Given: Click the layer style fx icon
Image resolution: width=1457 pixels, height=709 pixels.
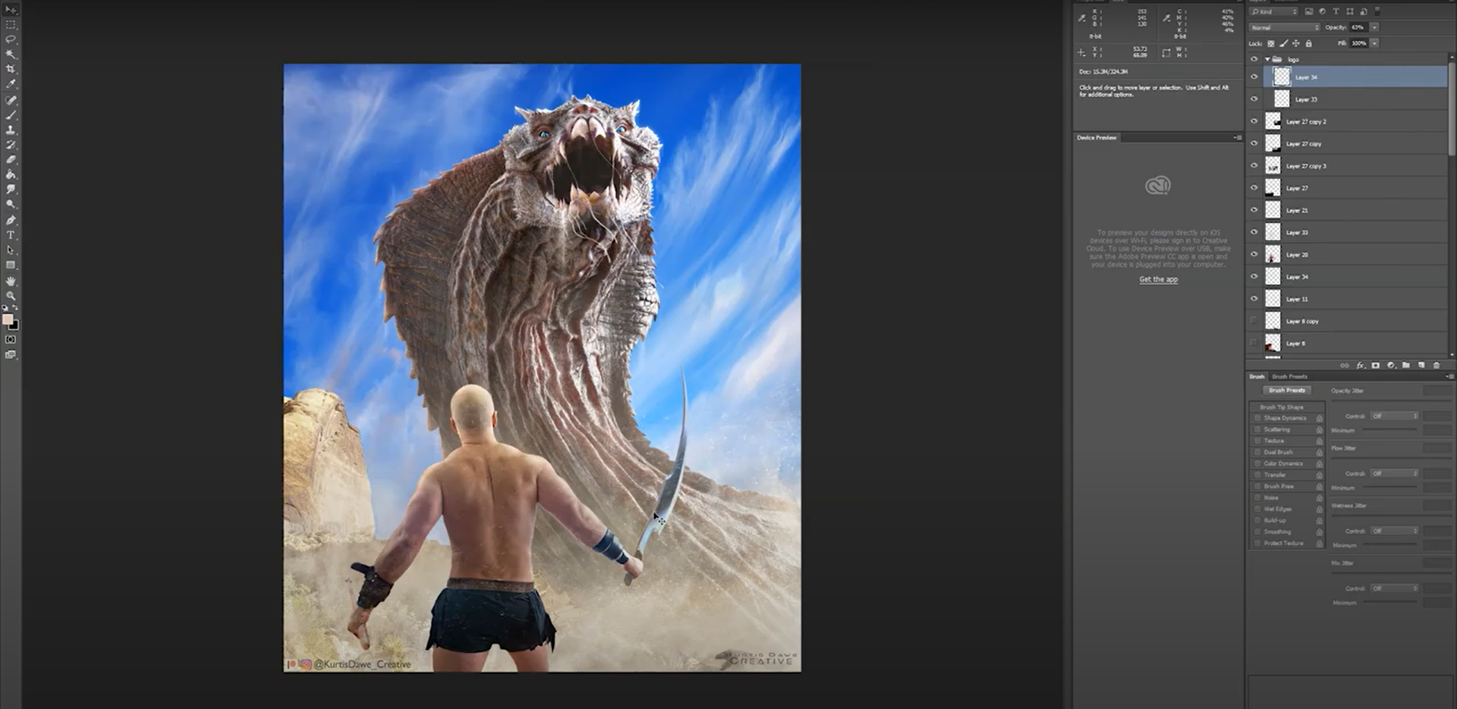Looking at the screenshot, I should 1360,365.
